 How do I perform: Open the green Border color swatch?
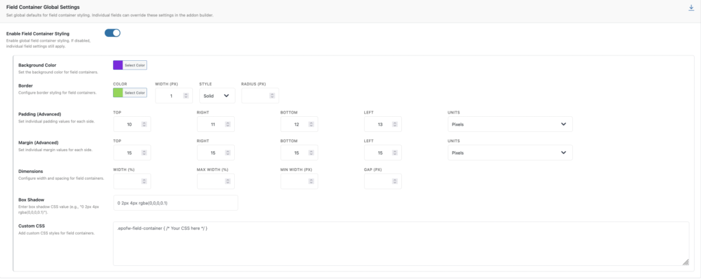tap(118, 92)
